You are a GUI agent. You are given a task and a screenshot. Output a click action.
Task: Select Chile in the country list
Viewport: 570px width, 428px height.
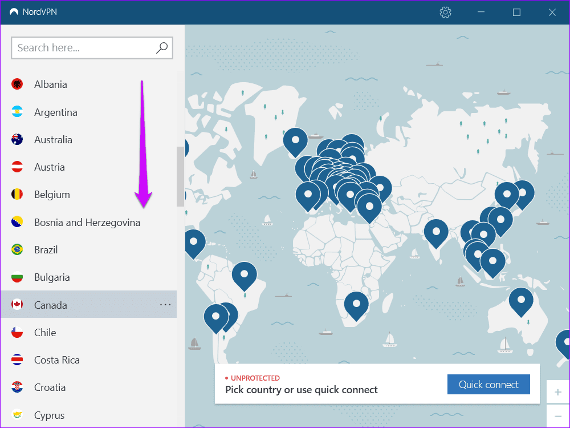[88, 332]
